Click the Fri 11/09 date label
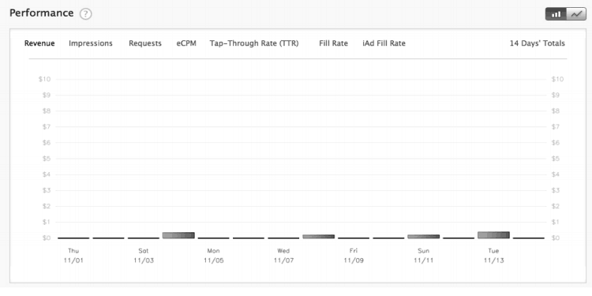 pyautogui.click(x=354, y=256)
